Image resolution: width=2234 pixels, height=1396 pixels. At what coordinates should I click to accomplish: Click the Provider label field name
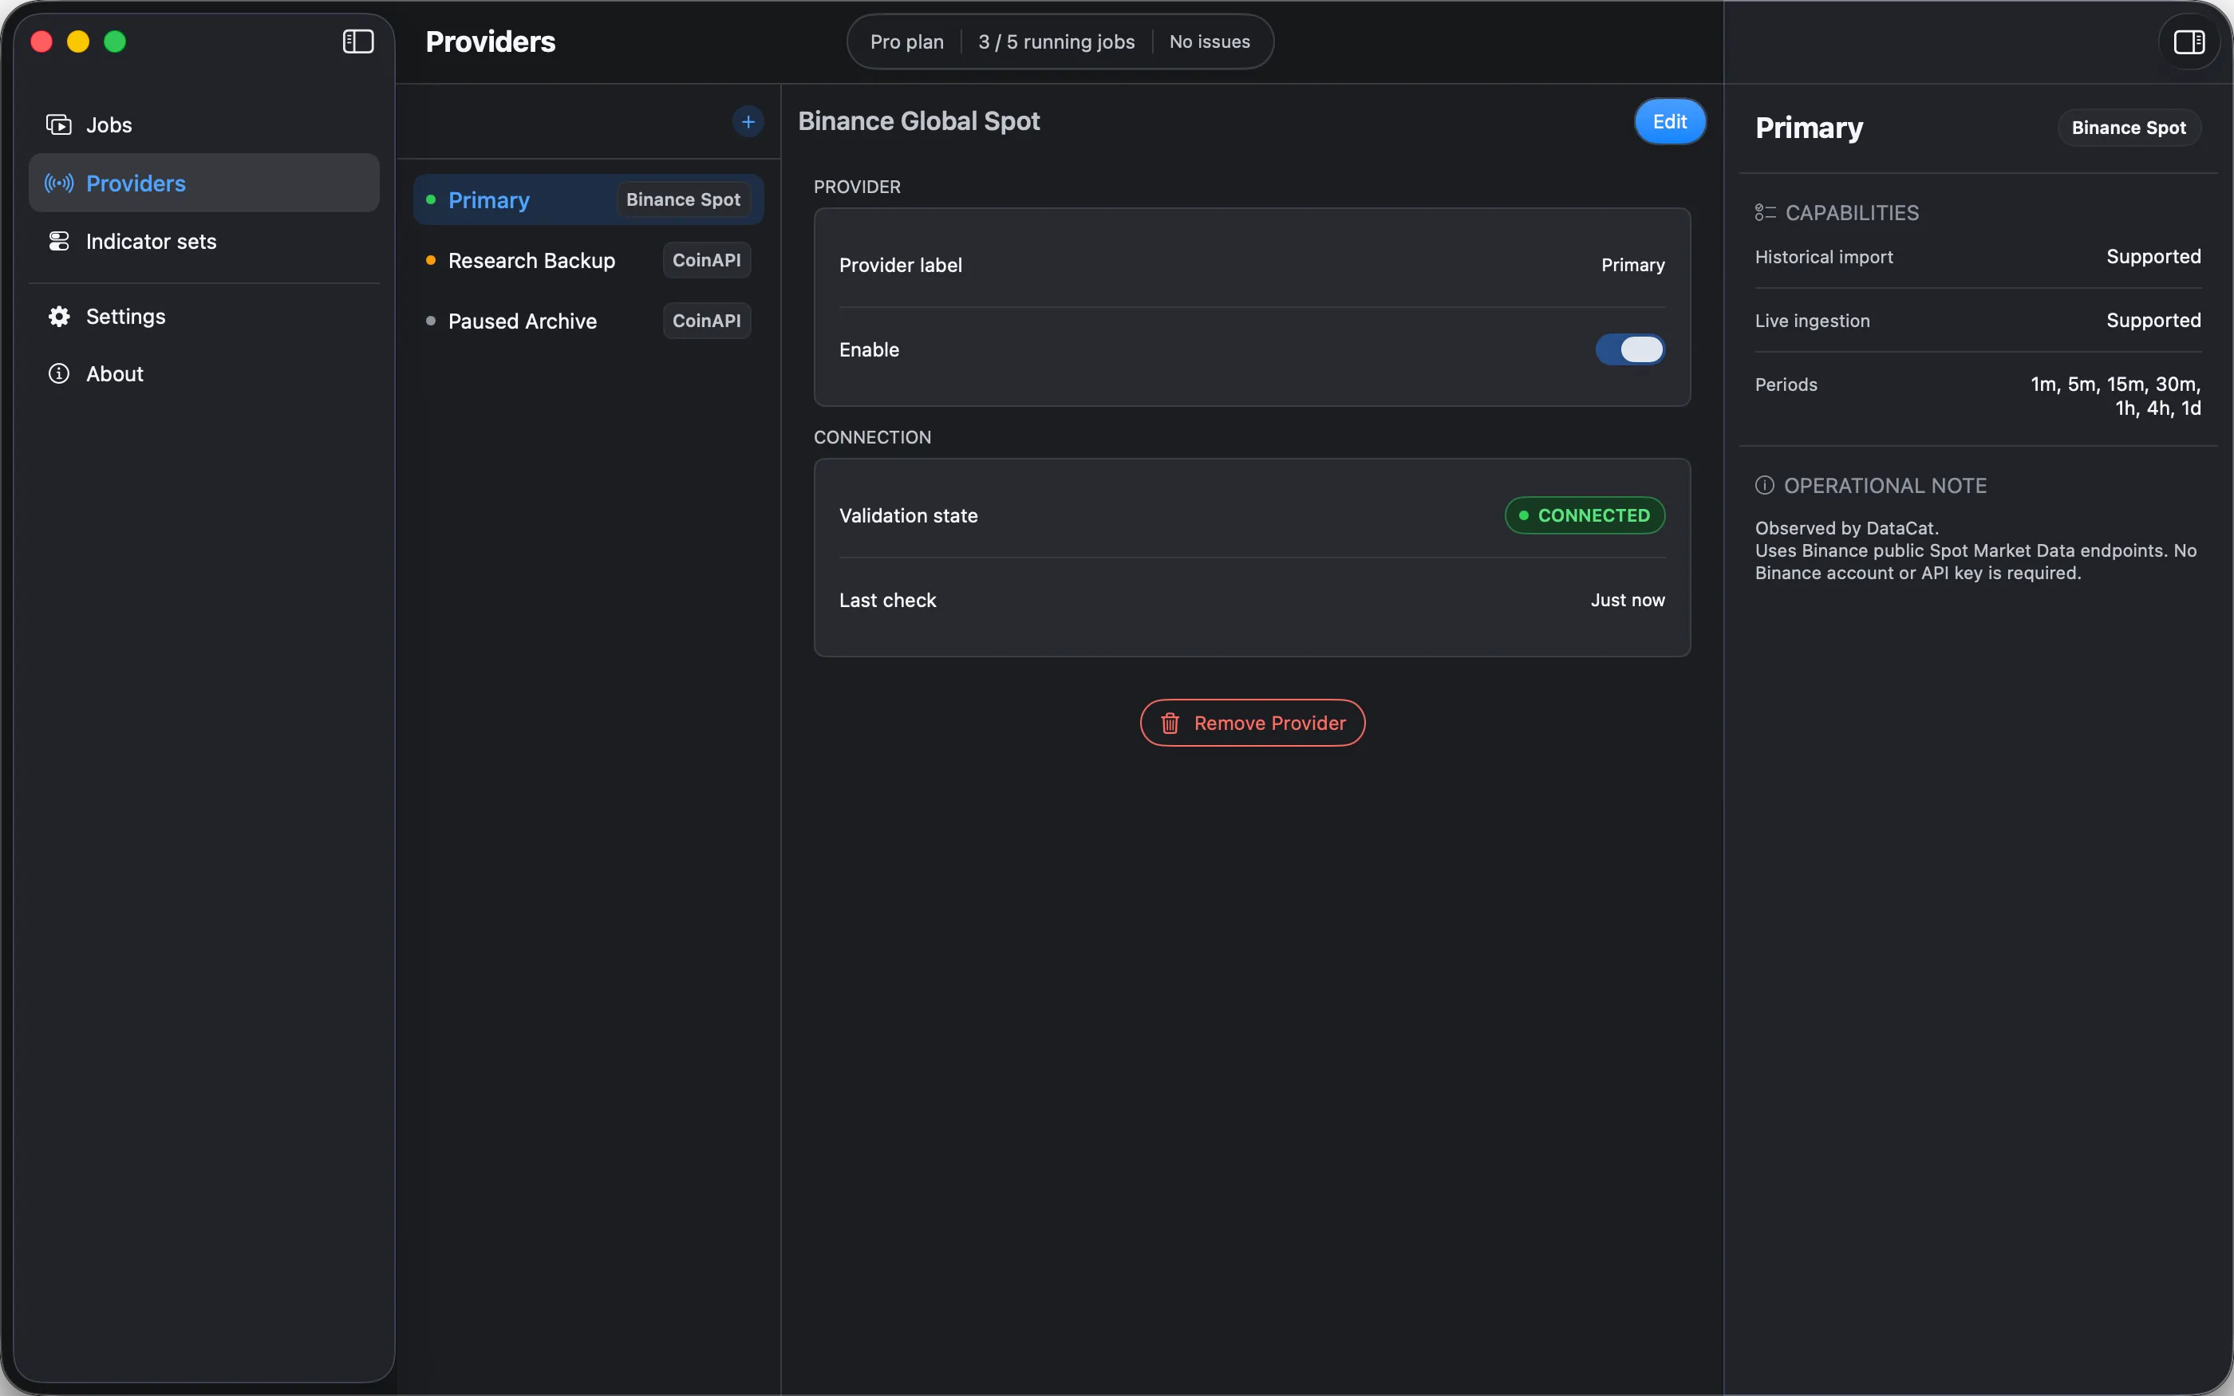pyautogui.click(x=900, y=265)
